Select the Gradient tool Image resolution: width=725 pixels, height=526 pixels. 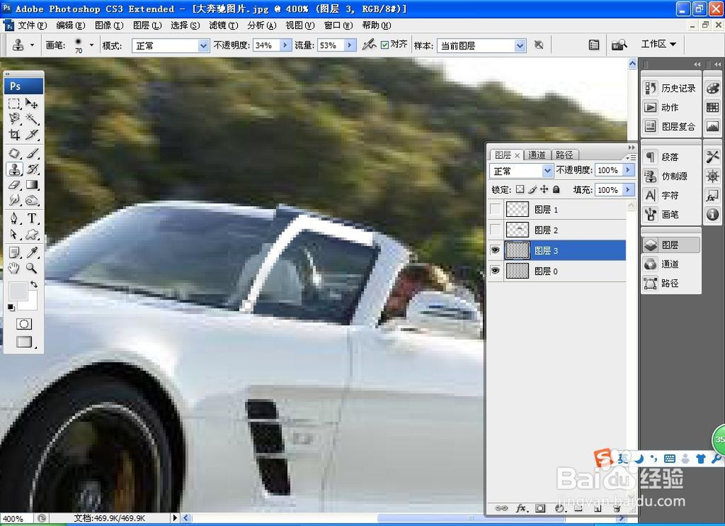point(31,184)
